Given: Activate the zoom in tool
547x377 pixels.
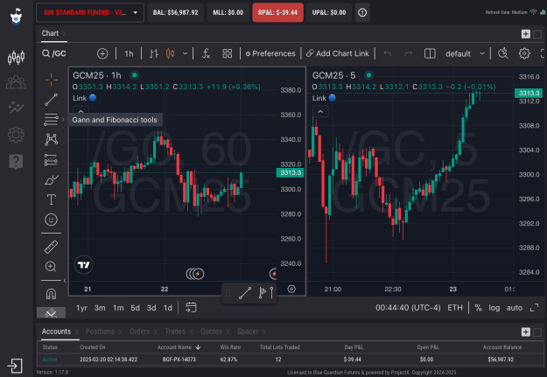Looking at the screenshot, I should 51,267.
